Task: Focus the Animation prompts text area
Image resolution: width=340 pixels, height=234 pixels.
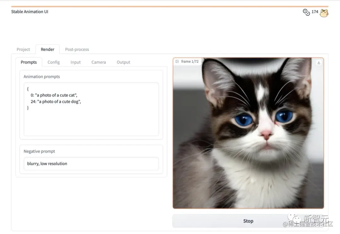Action: coord(91,109)
